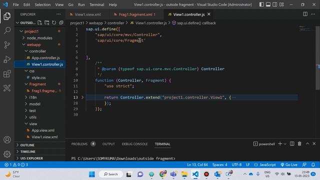The width and height of the screenshot is (320, 180).
Task: Kill the terminal with trash icon
Action: pos(299,144)
